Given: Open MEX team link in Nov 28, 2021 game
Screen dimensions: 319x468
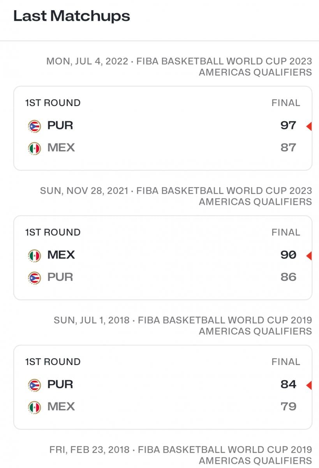Looking at the screenshot, I should (61, 255).
